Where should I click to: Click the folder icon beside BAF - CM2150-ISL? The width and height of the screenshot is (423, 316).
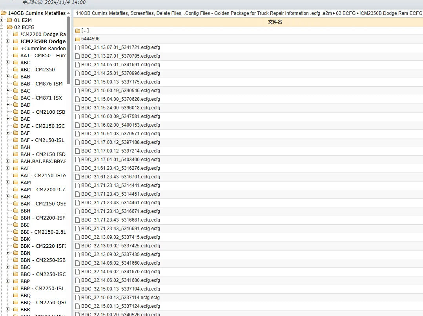coord(16,140)
